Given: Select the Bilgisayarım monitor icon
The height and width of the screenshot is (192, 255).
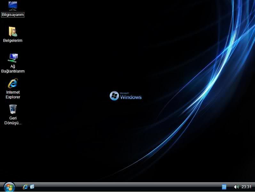Looking at the screenshot, I should point(13,5).
